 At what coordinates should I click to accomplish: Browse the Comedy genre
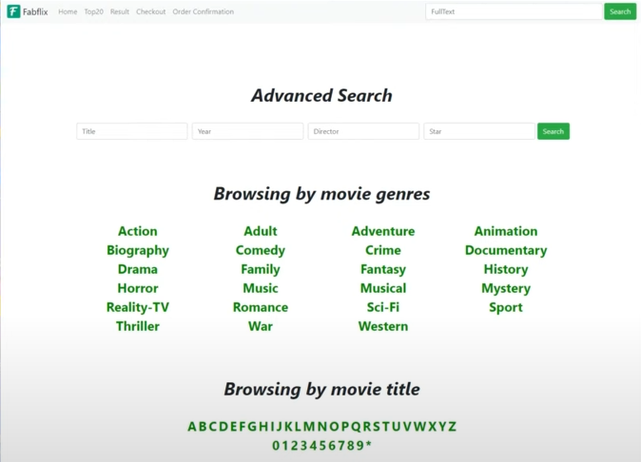point(261,250)
